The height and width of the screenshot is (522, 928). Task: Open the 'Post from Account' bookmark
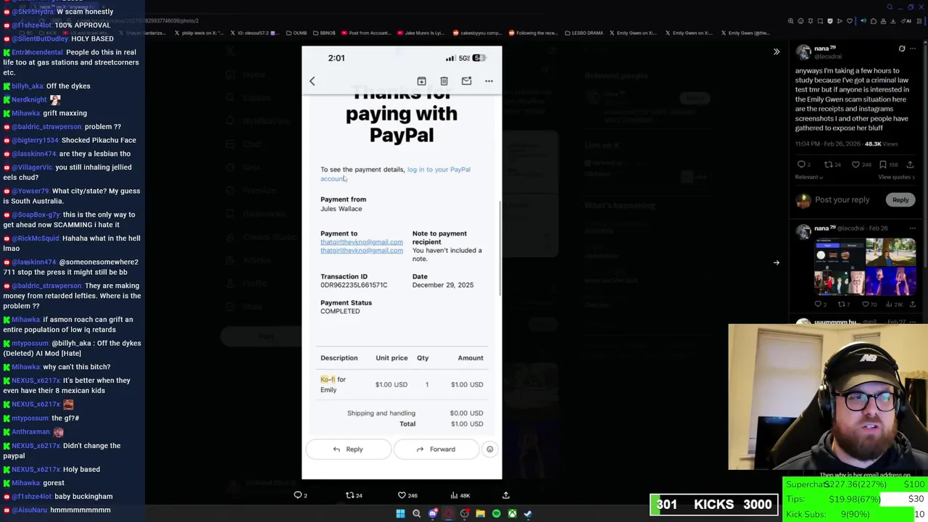[366, 33]
